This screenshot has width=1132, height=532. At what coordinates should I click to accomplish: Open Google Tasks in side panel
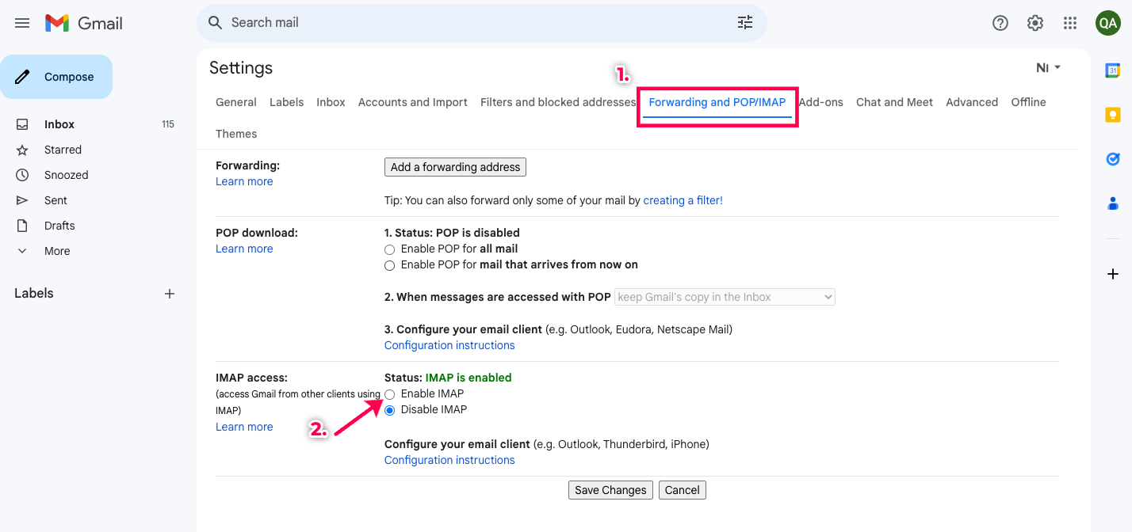click(1112, 159)
